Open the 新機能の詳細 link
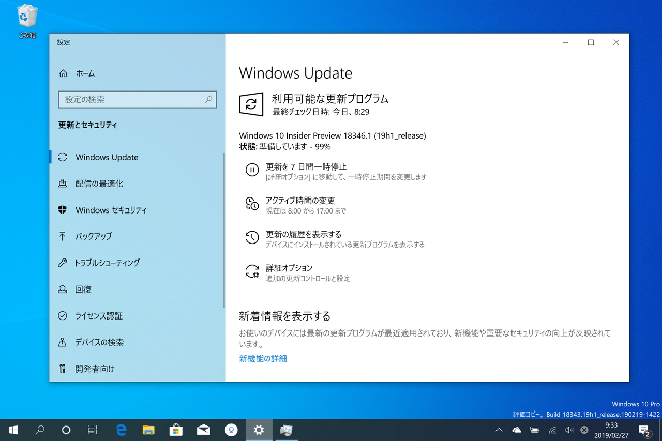The width and height of the screenshot is (662, 441). coord(263,358)
